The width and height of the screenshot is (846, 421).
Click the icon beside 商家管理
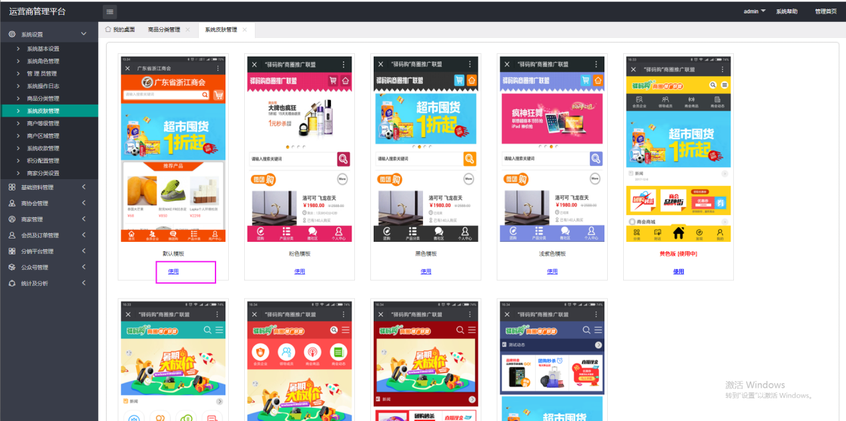coord(12,219)
